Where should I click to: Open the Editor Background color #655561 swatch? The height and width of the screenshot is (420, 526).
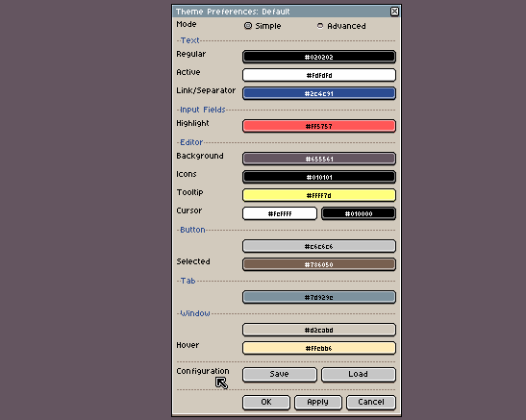point(319,159)
